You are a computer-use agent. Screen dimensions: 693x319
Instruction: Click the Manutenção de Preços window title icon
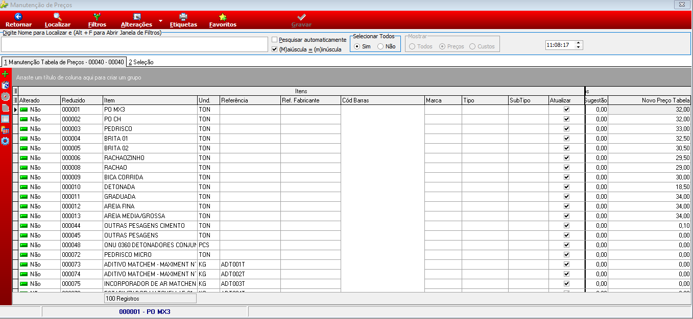(4, 5)
